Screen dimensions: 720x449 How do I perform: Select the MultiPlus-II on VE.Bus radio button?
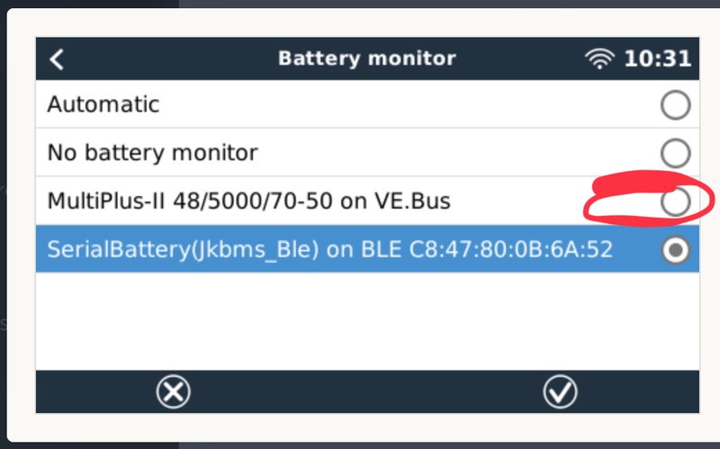[675, 202]
